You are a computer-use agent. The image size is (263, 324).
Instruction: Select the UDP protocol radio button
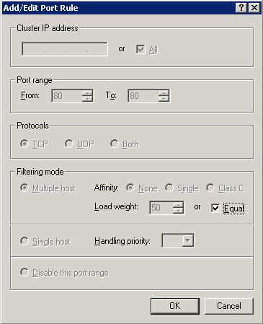(x=69, y=144)
